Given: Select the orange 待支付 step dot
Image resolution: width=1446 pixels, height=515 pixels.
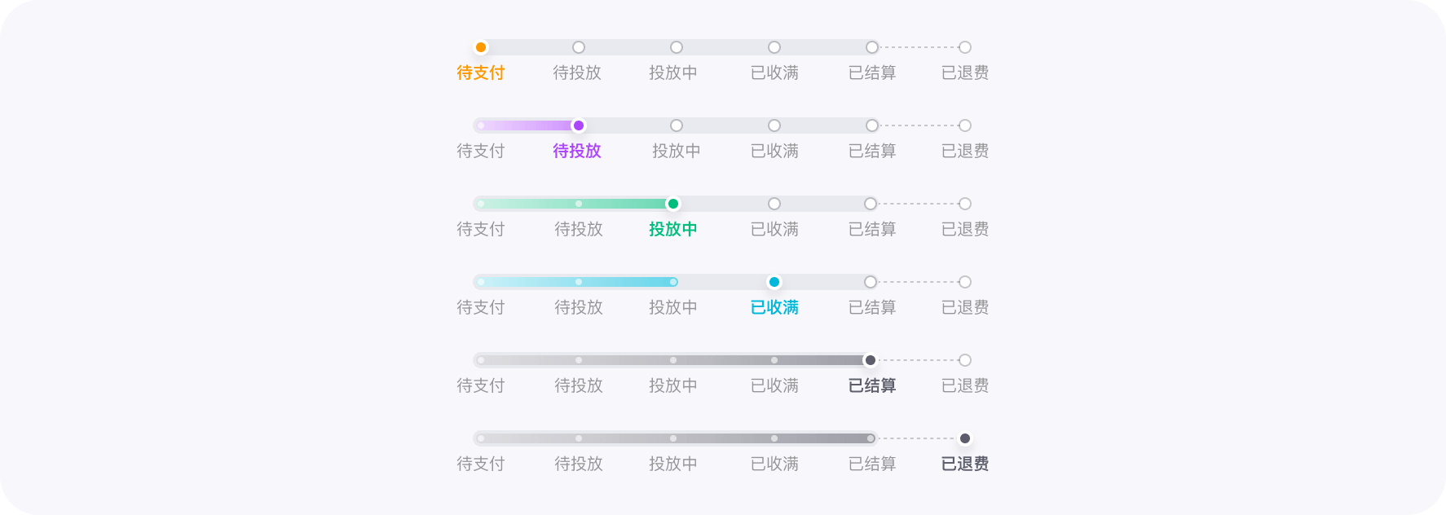Looking at the screenshot, I should coord(481,47).
